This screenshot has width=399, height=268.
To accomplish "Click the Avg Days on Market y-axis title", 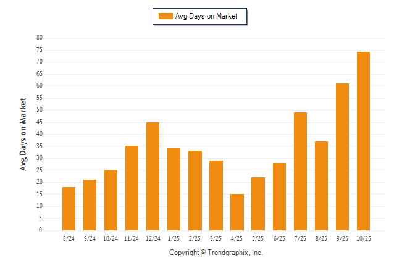I will tap(23, 134).
